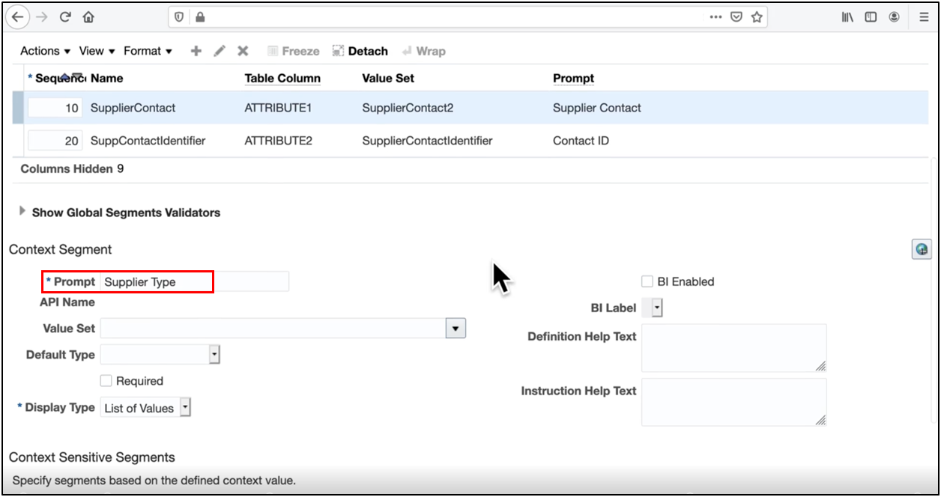The width and height of the screenshot is (941, 497).
Task: Open the Value Set dropdown
Action: pyautogui.click(x=456, y=328)
